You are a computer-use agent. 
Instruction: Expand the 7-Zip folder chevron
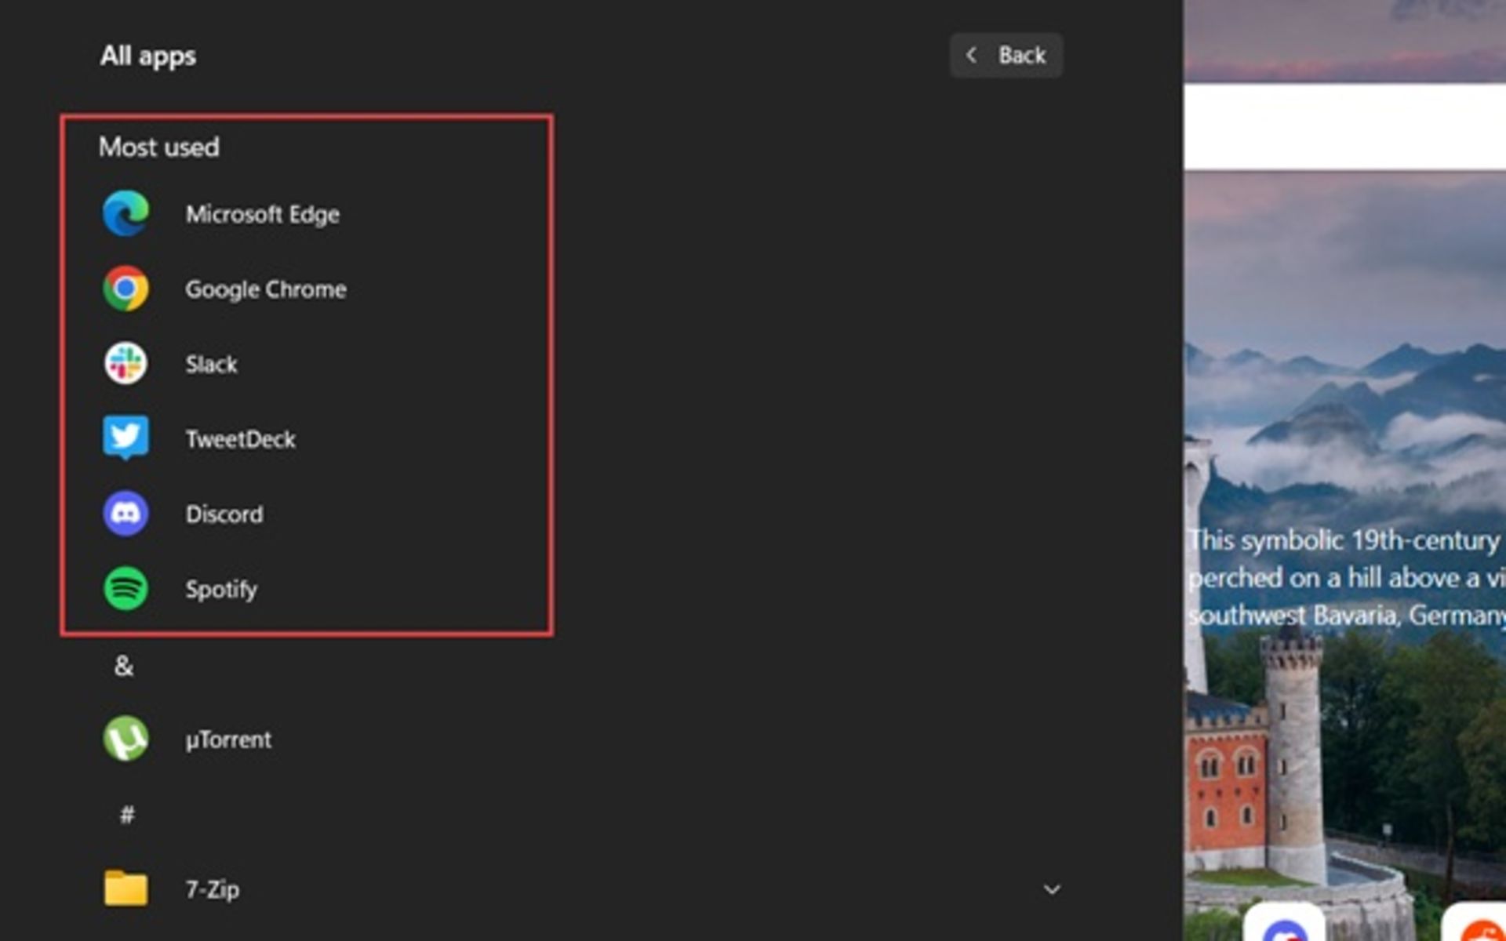1052,889
